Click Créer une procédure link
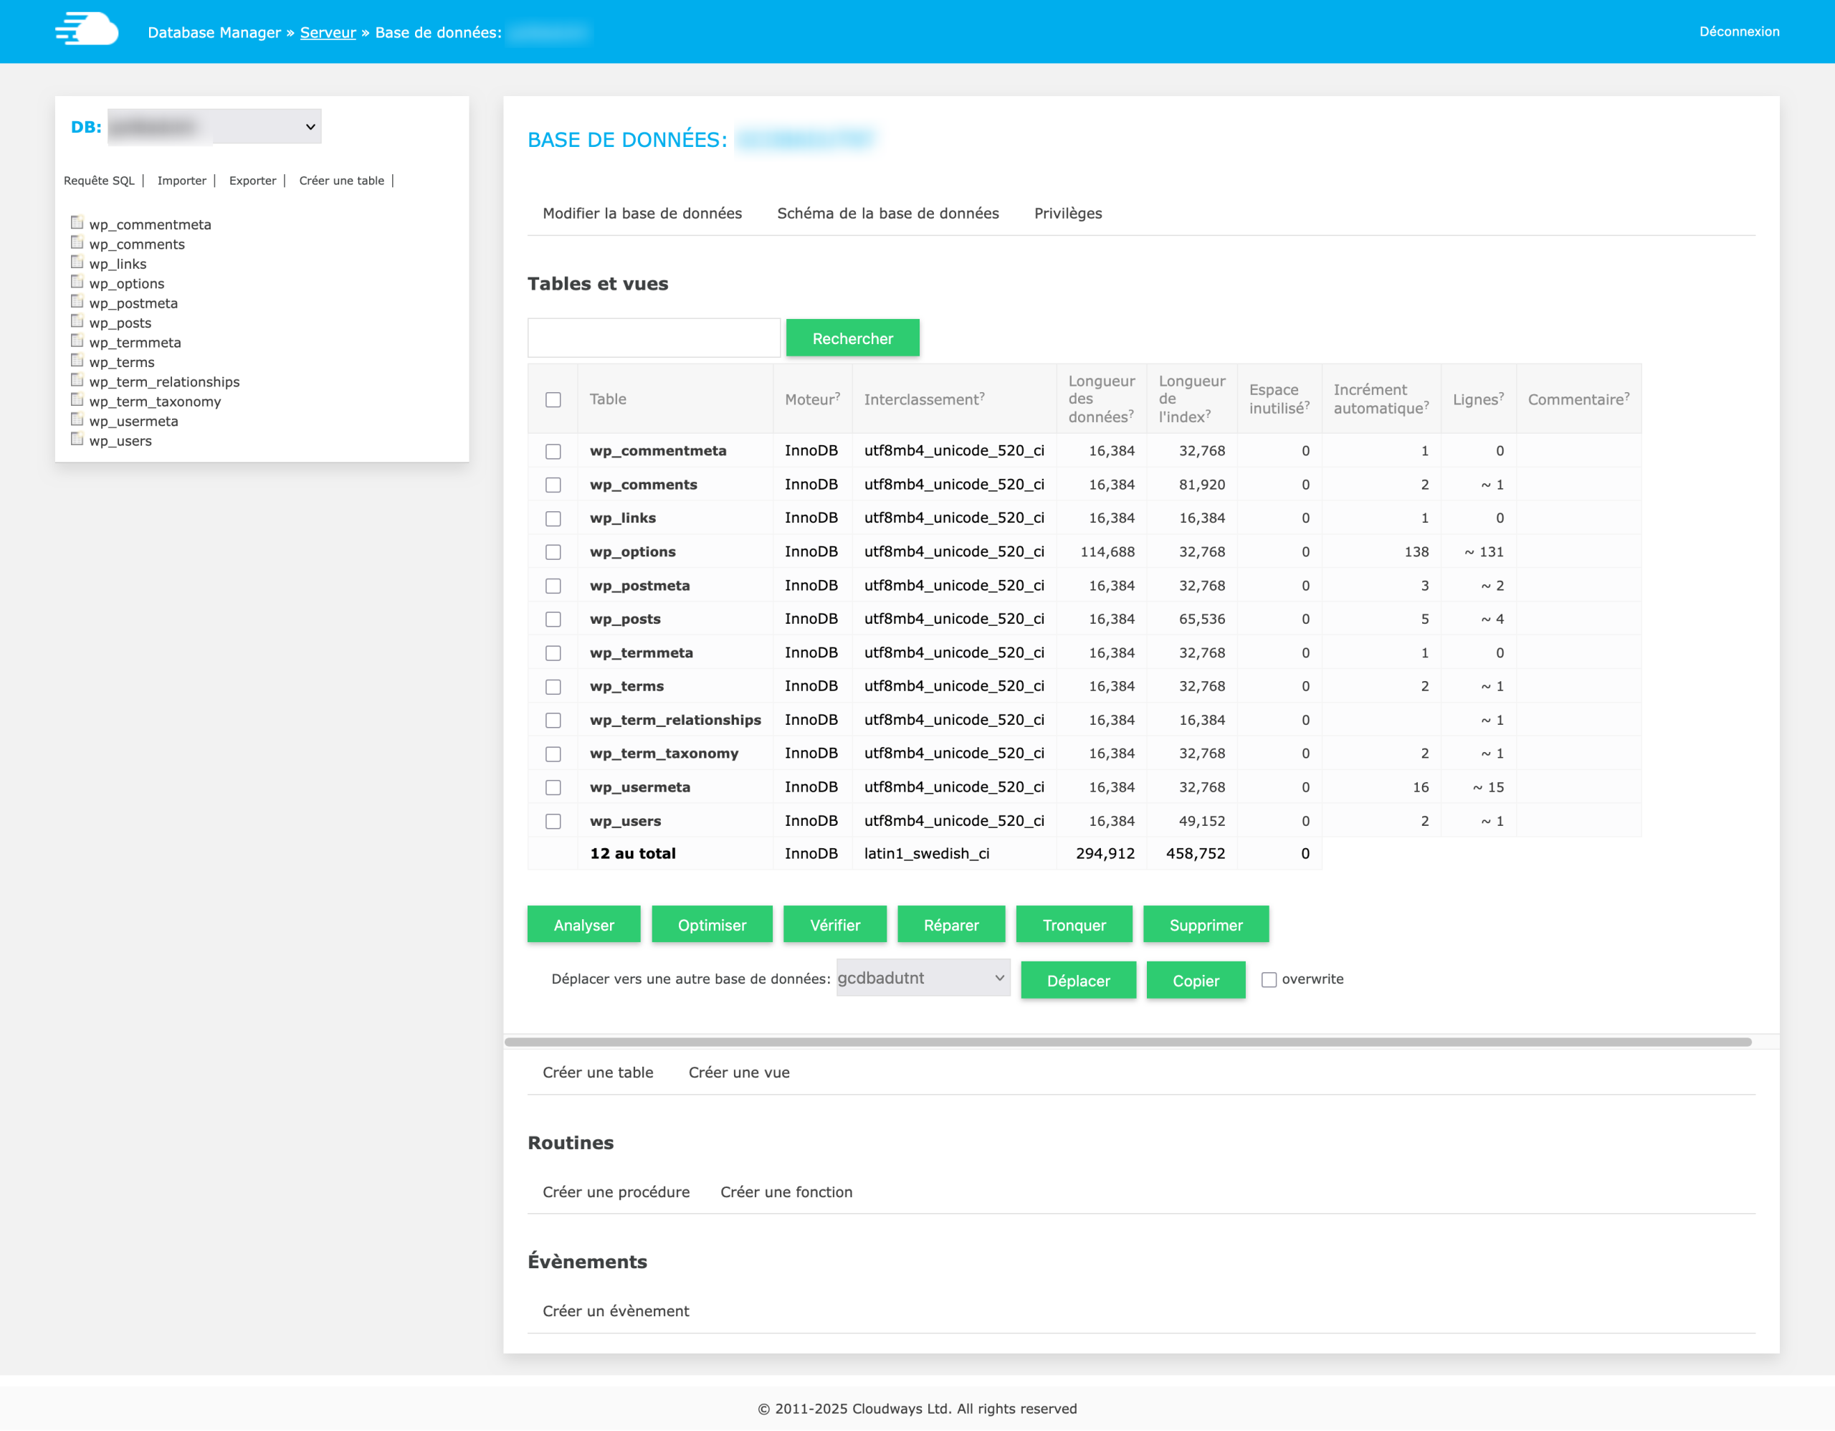The height and width of the screenshot is (1431, 1835). [616, 1192]
